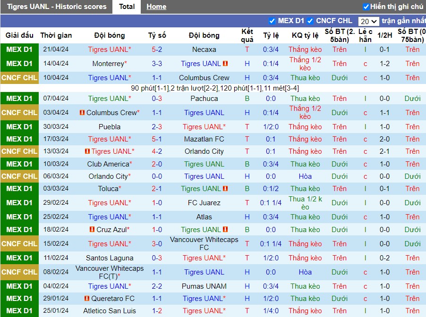The height and width of the screenshot is (317, 426).
Task: Open the Atletico San Luis team link
Action: click(110, 310)
